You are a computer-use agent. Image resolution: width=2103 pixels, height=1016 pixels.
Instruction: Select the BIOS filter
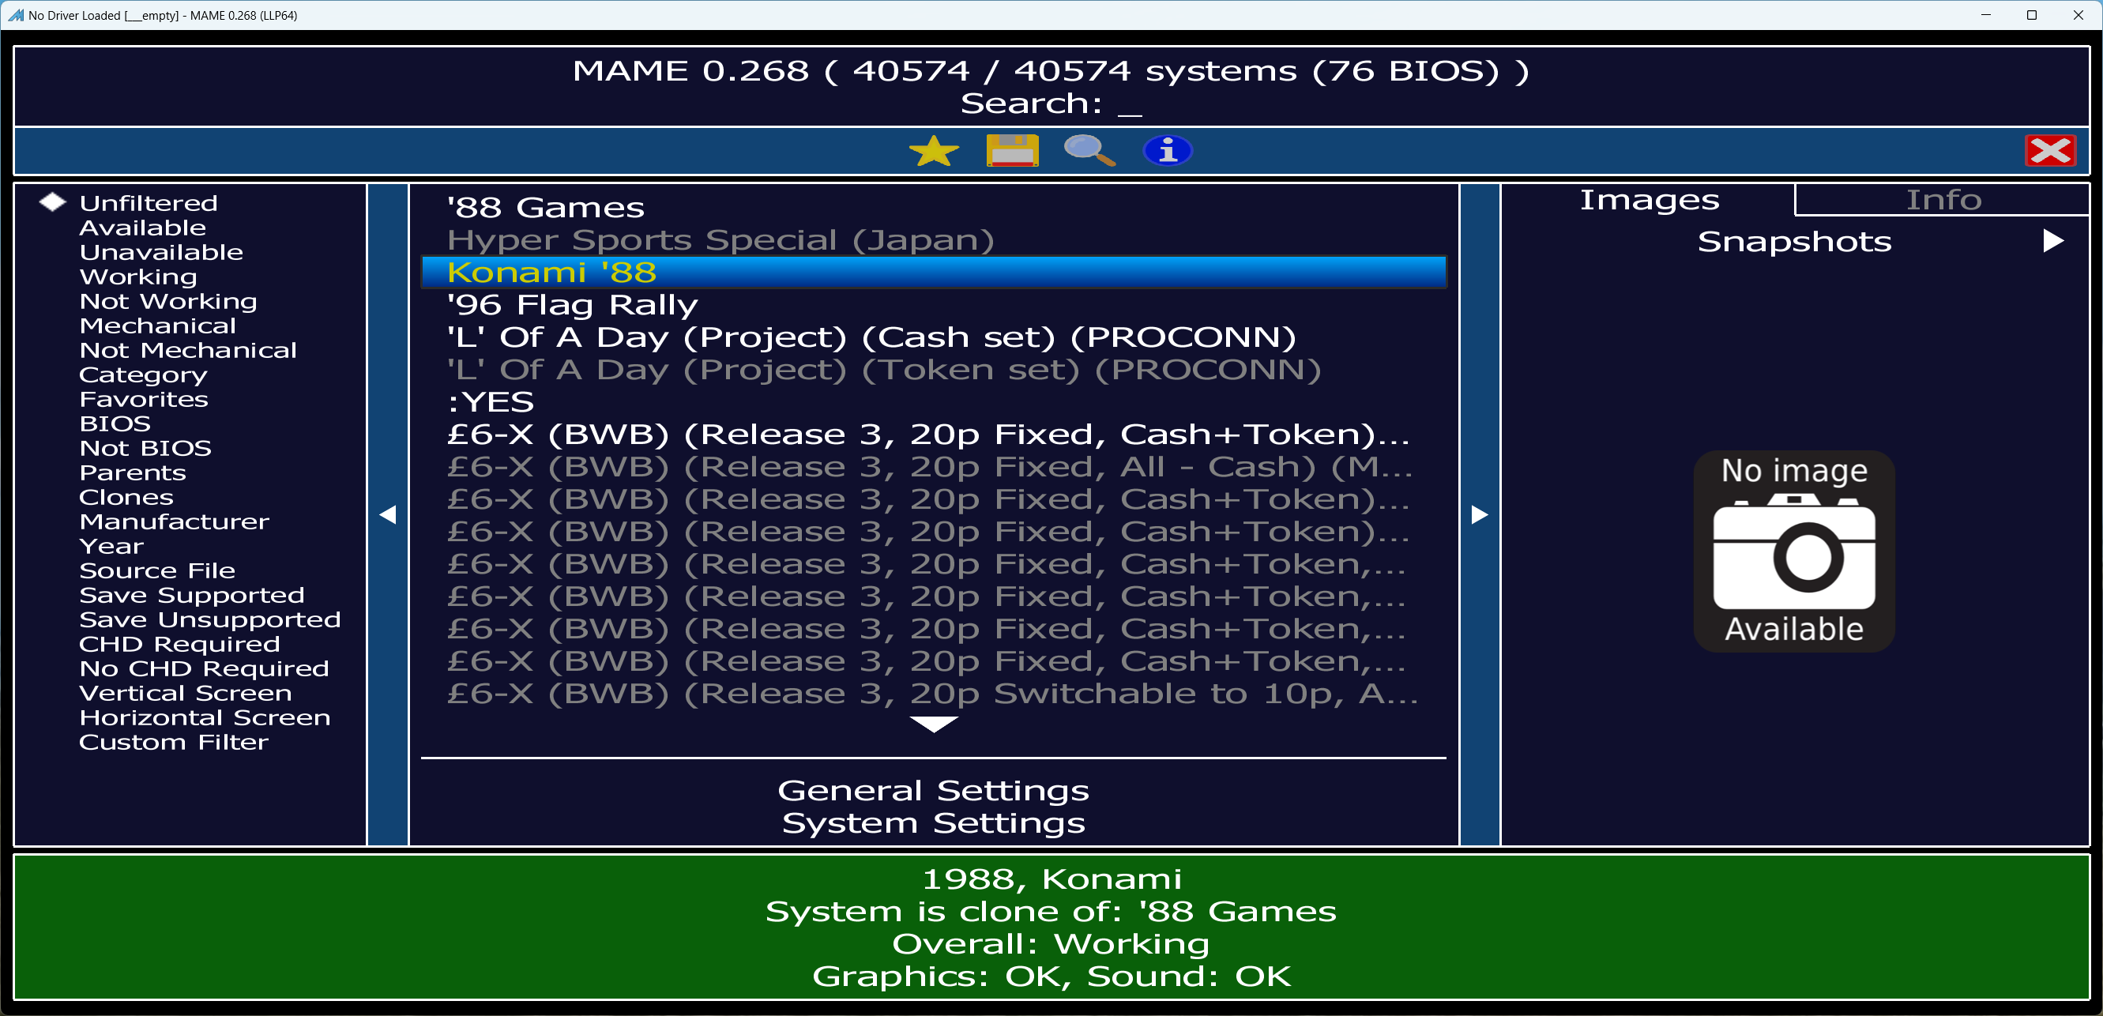pyautogui.click(x=115, y=424)
